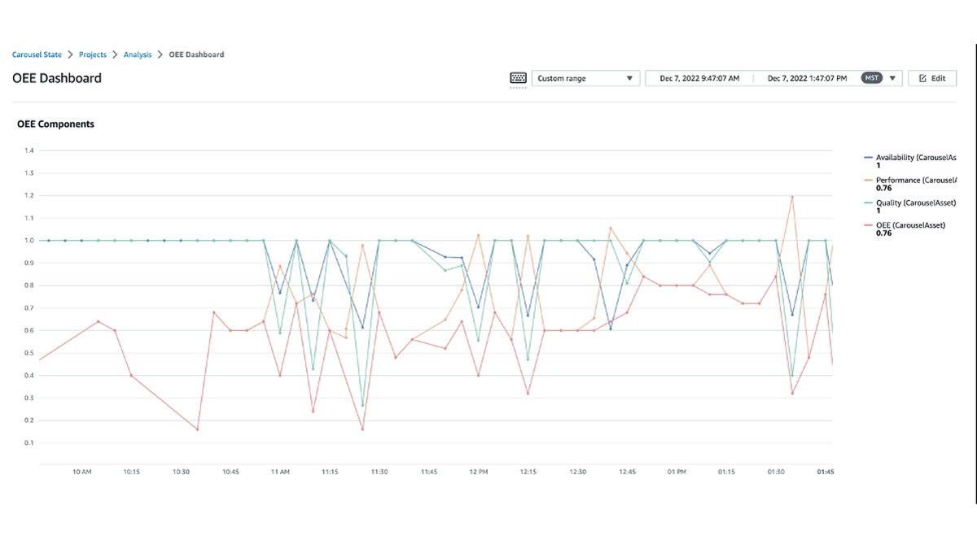Click the end date Dec 7, 2022 1:47:07 PM
The image size is (977, 549).
(x=807, y=78)
